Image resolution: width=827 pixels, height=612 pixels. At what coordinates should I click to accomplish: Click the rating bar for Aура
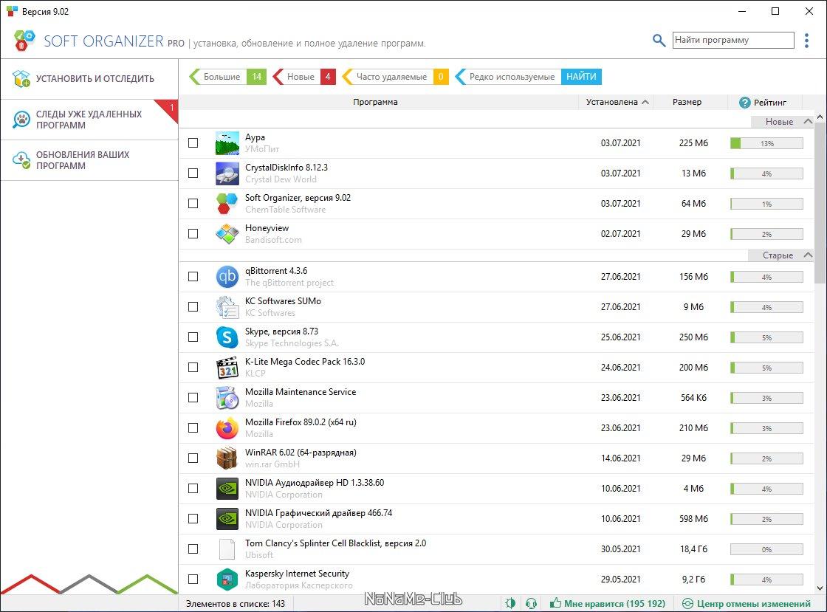point(766,143)
